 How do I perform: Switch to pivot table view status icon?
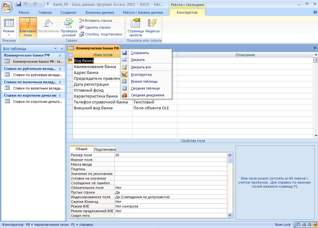[304, 225]
